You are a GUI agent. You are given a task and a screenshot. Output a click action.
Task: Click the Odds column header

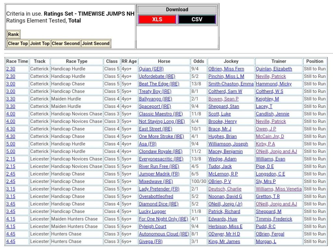coord(199,61)
